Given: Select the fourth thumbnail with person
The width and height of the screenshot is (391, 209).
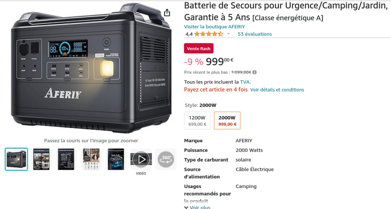Looking at the screenshot, I should [91, 159].
